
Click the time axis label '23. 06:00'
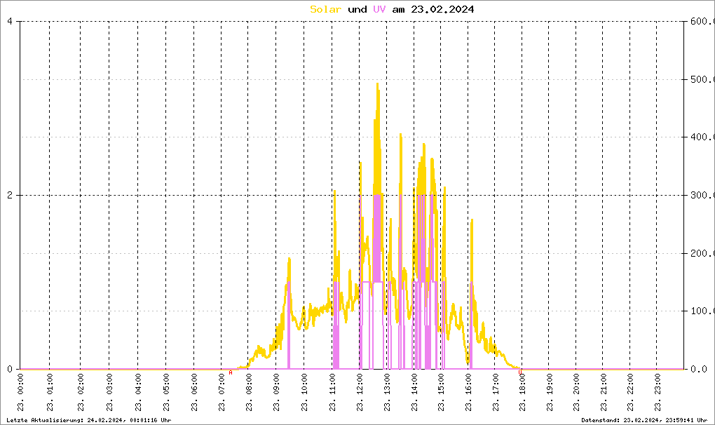click(194, 392)
